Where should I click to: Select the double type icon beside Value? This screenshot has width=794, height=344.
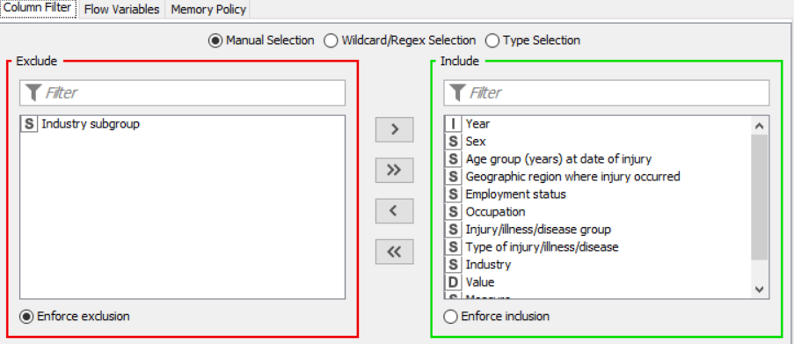[x=453, y=282]
